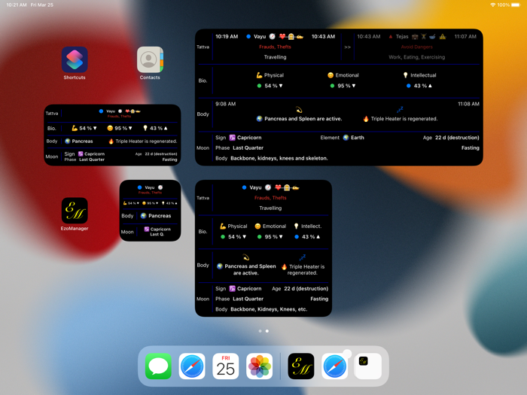Tap 'Triple Heater is regenerated.' in large top widget

pyautogui.click(x=404, y=119)
